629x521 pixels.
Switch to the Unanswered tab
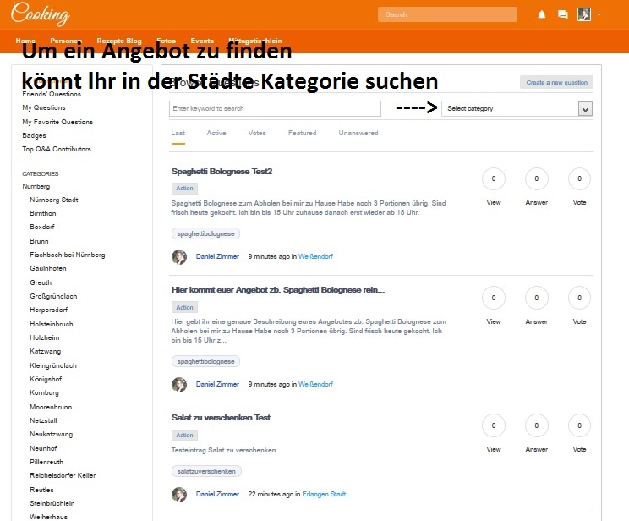coord(358,133)
